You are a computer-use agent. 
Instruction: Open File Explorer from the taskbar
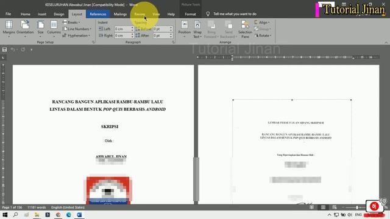[x=37, y=215]
